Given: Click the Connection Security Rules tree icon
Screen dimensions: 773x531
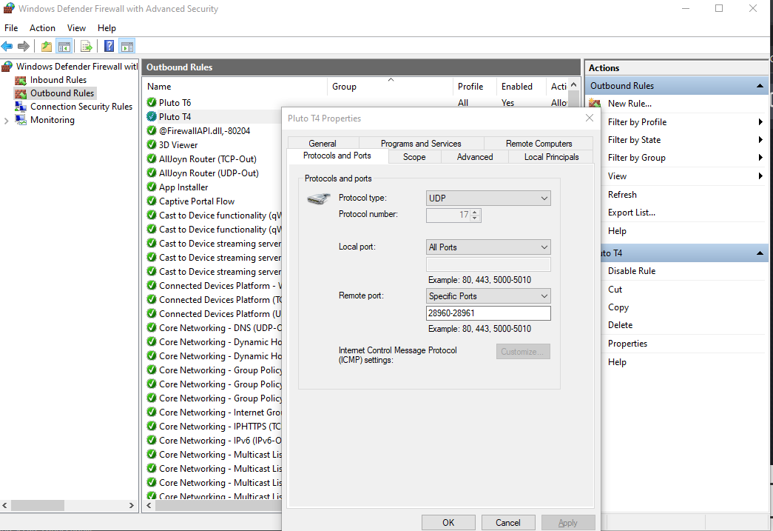Looking at the screenshot, I should (21, 107).
